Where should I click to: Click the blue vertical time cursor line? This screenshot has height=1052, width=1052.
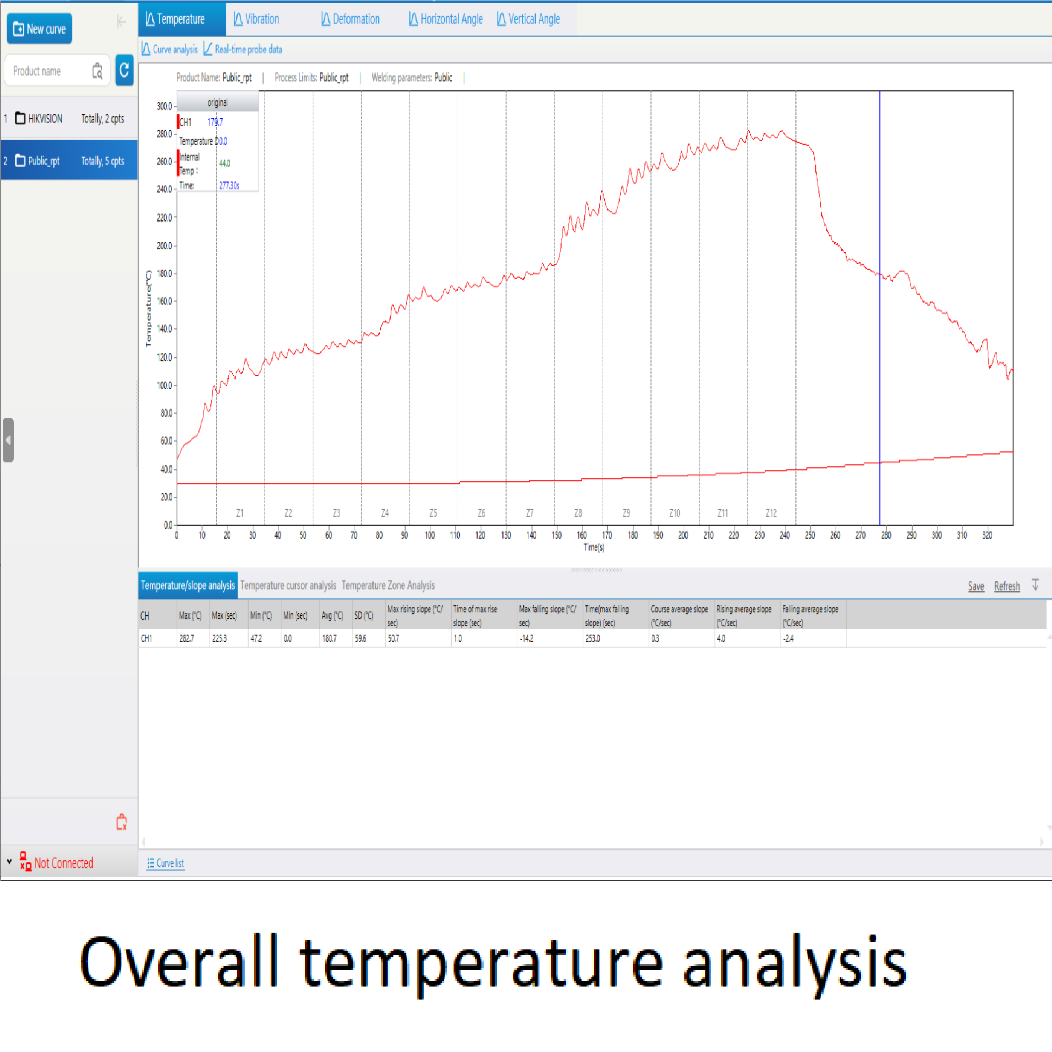pos(879,354)
